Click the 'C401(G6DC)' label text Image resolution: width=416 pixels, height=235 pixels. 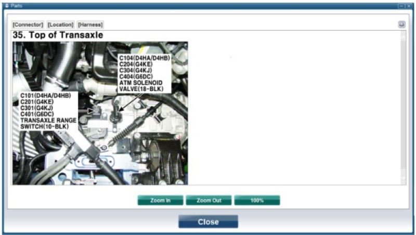click(37, 114)
